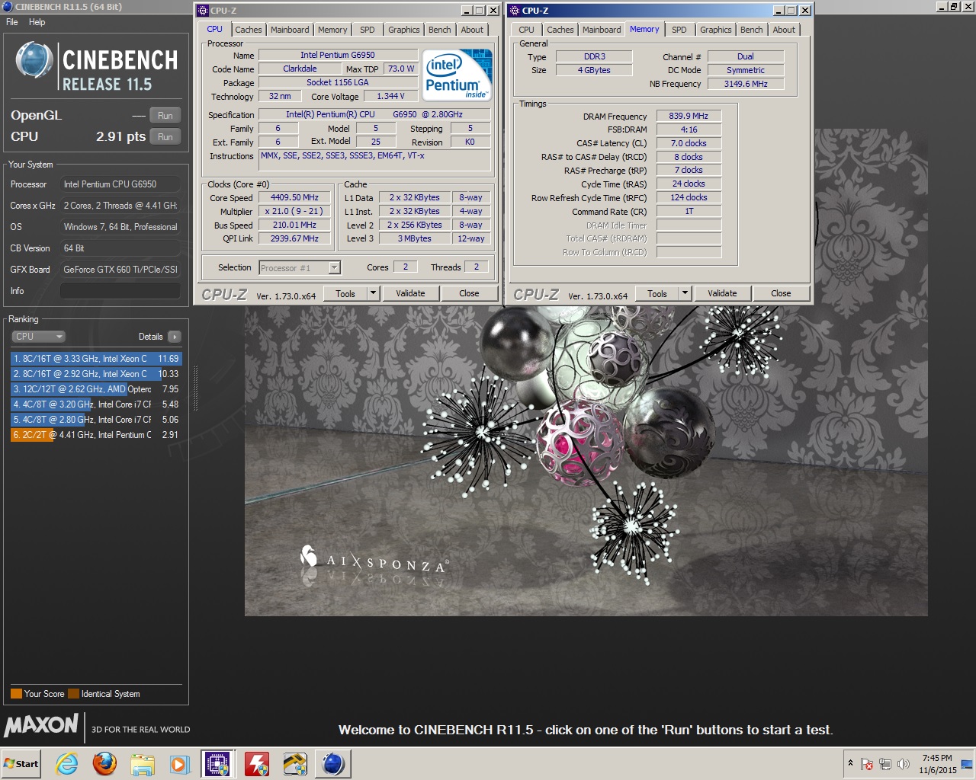The width and height of the screenshot is (976, 780).
Task: Launch Firefox from the taskbar
Action: pyautogui.click(x=104, y=763)
